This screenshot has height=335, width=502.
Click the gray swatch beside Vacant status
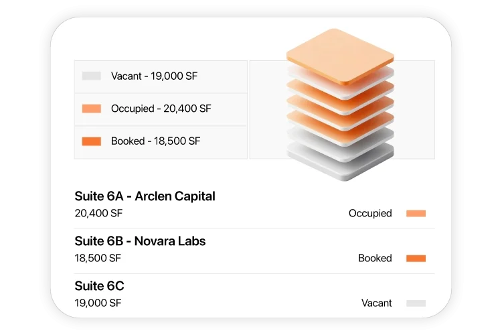click(x=416, y=303)
